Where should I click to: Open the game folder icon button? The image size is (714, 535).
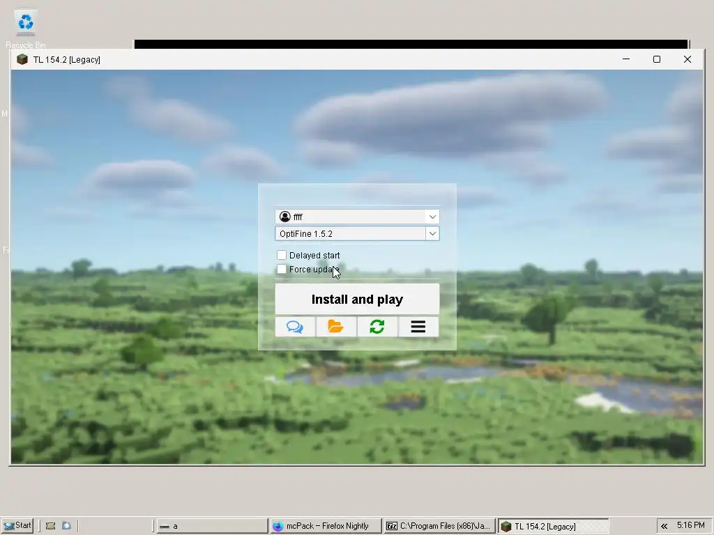coord(336,327)
